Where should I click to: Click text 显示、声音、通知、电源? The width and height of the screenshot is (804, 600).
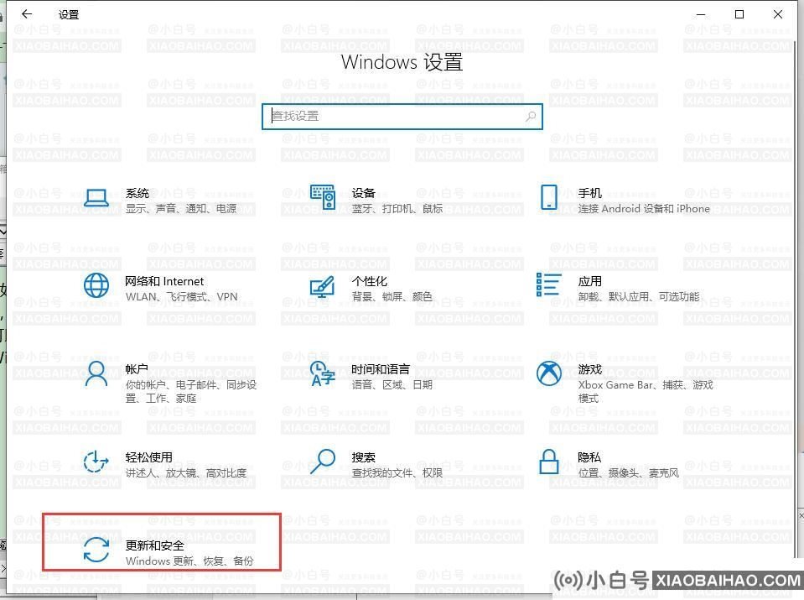181,208
